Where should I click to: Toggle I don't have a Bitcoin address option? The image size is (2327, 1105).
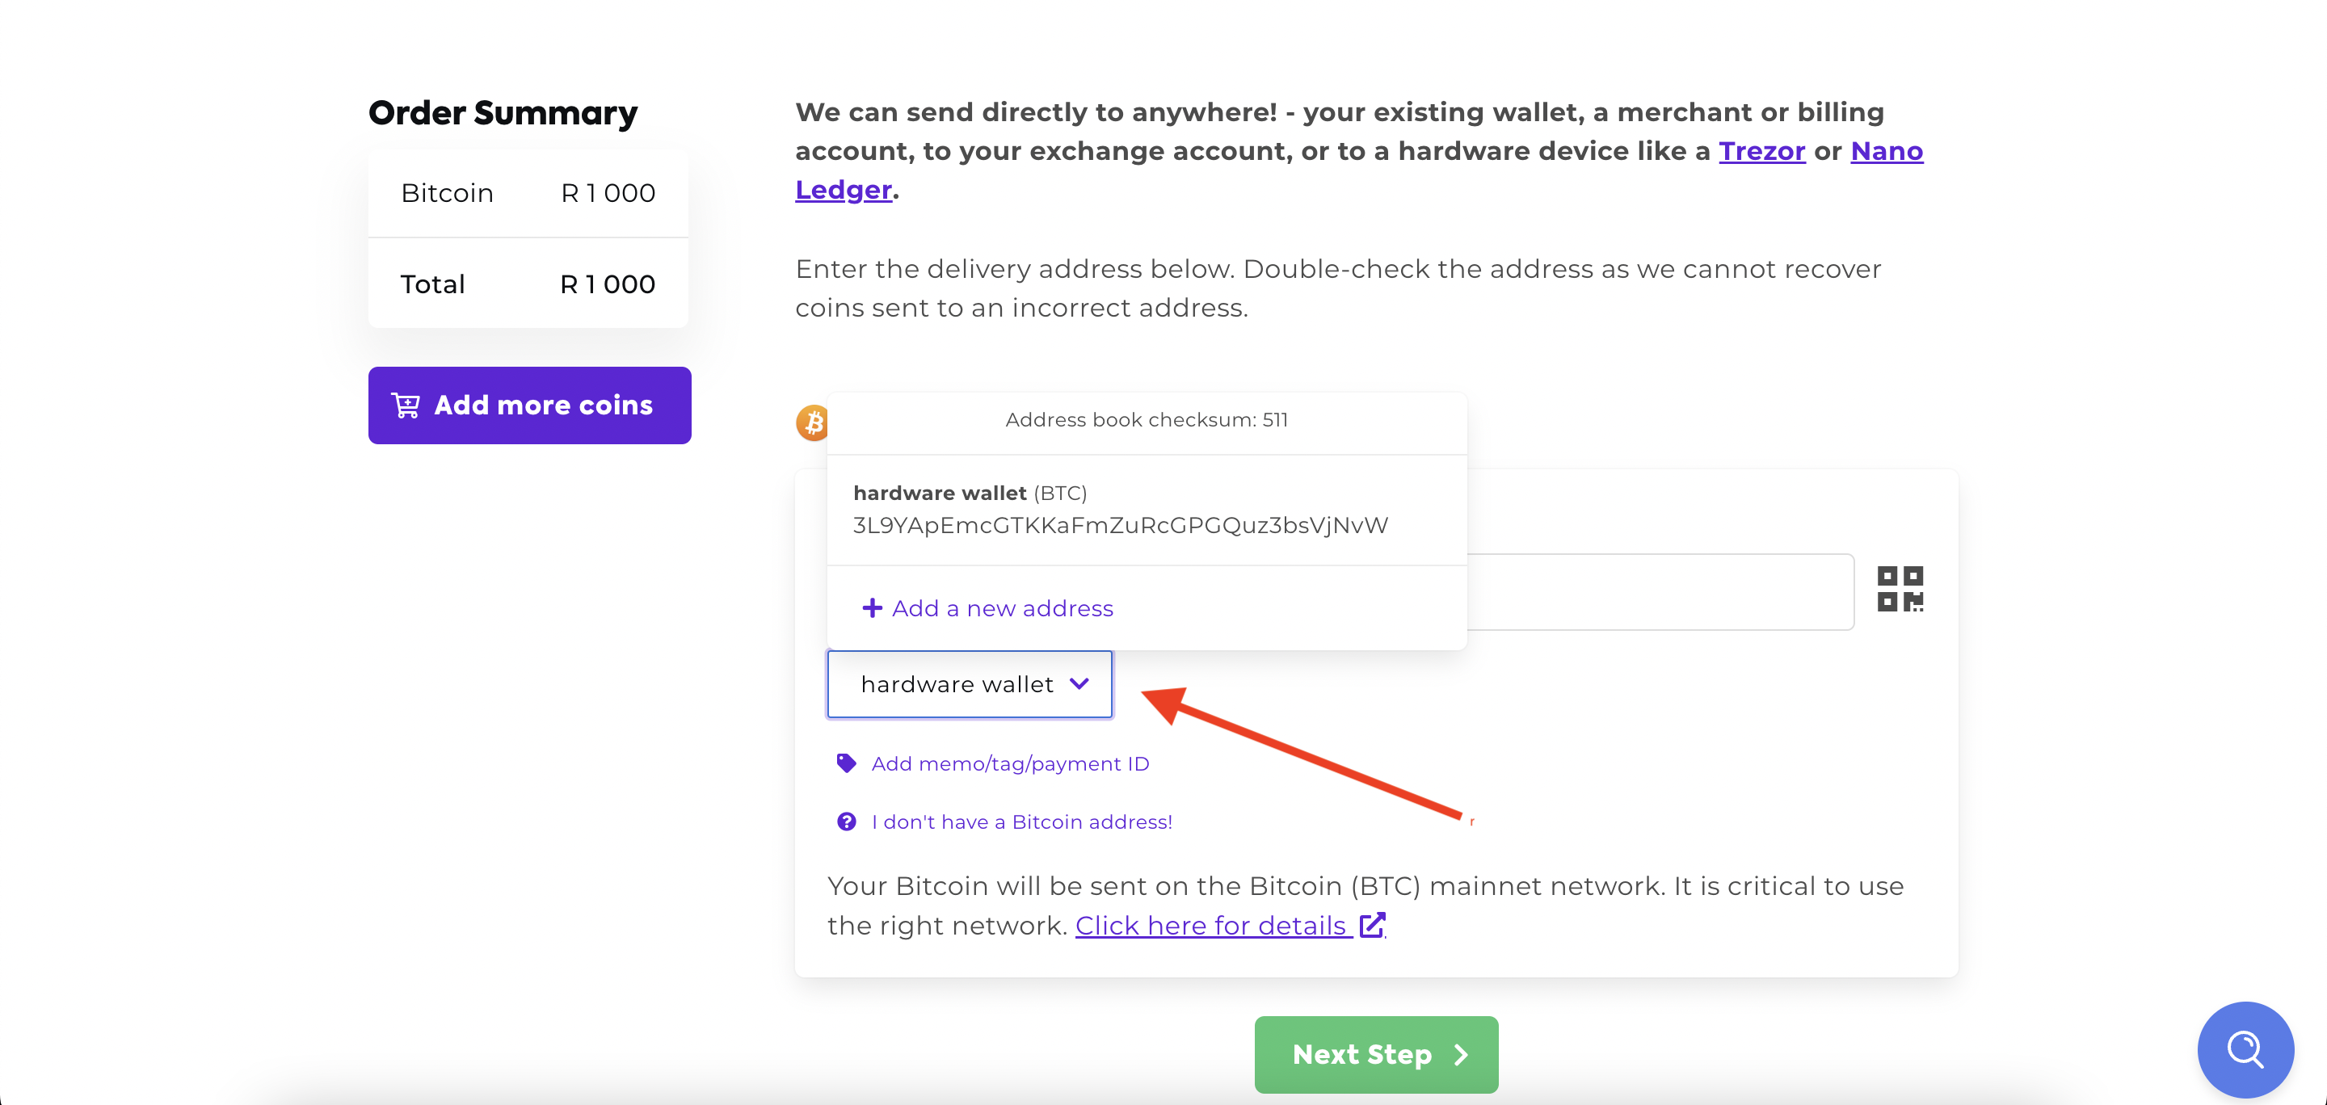[1020, 821]
